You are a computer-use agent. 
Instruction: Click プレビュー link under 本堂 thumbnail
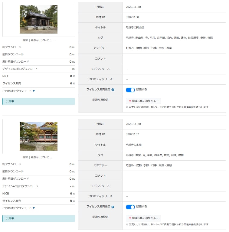[48, 157]
